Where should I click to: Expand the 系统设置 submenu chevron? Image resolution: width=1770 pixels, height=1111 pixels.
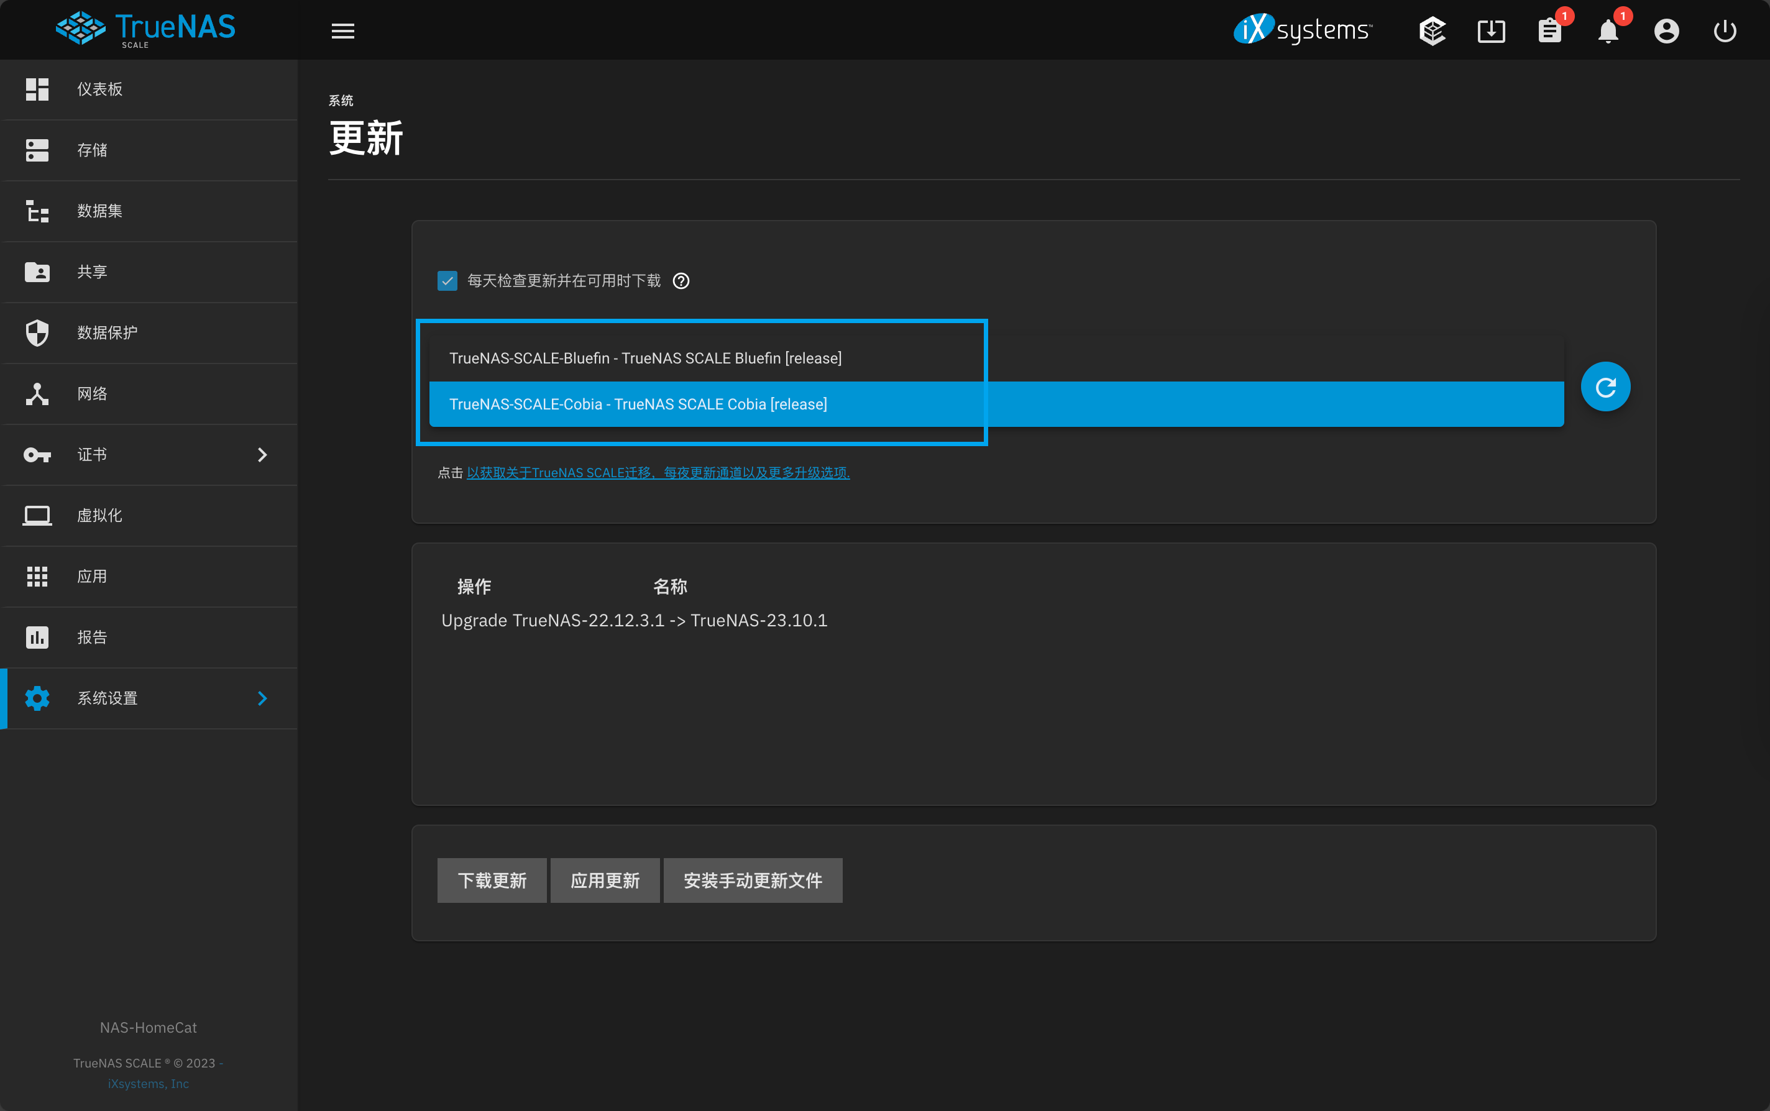click(262, 698)
